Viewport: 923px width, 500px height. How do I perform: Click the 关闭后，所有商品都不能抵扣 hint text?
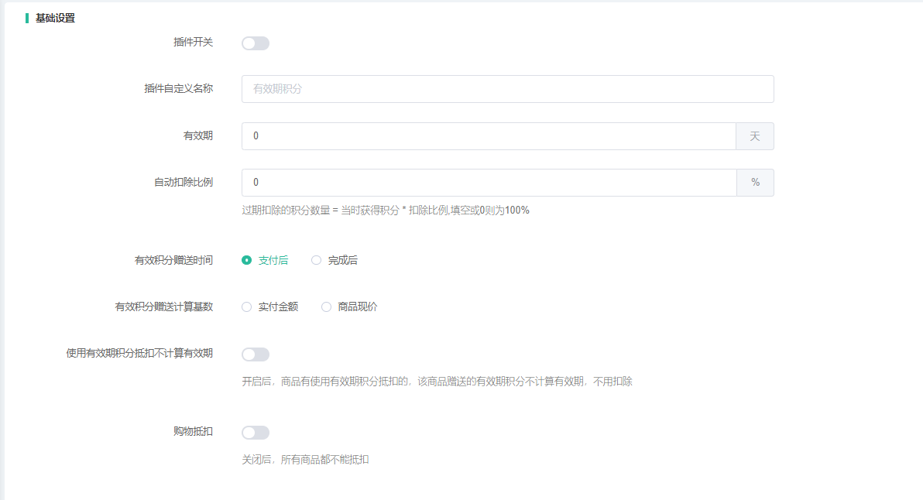[305, 460]
